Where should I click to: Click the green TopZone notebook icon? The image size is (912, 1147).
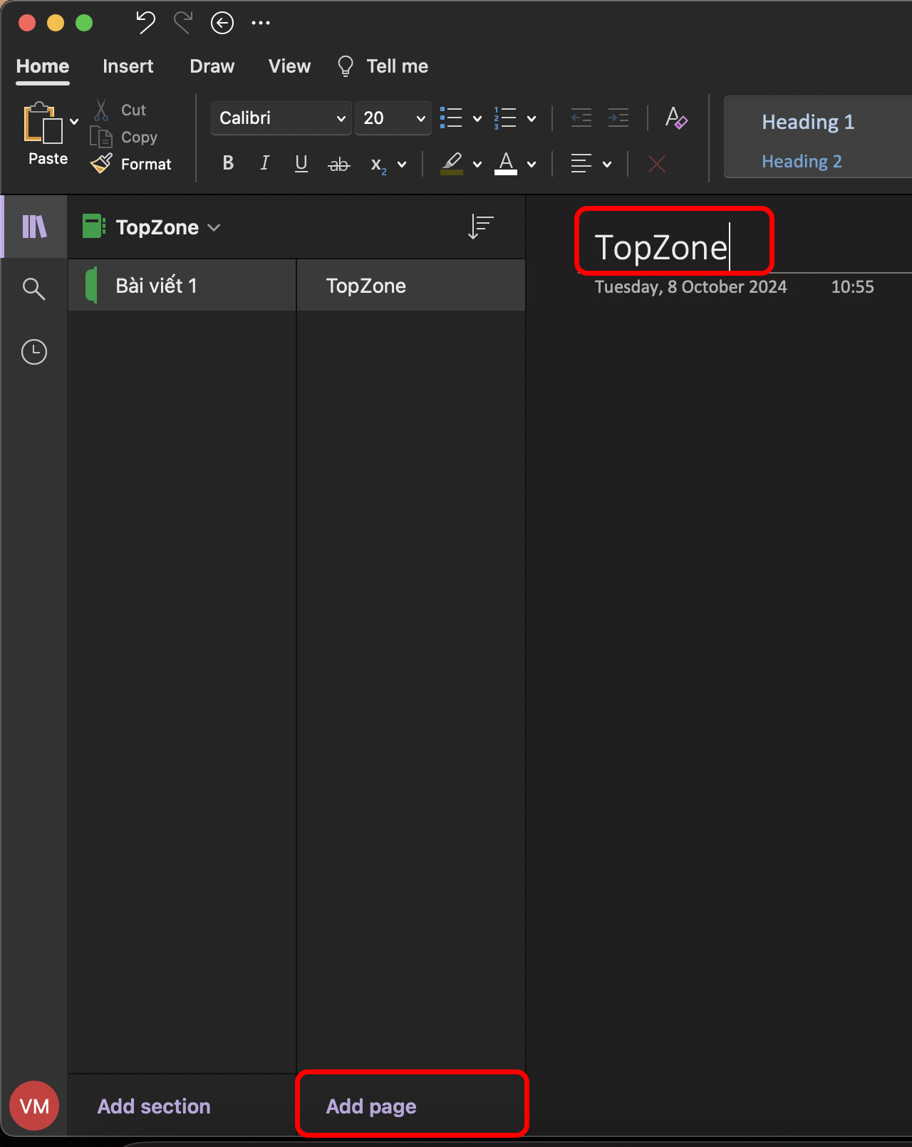[x=94, y=227]
